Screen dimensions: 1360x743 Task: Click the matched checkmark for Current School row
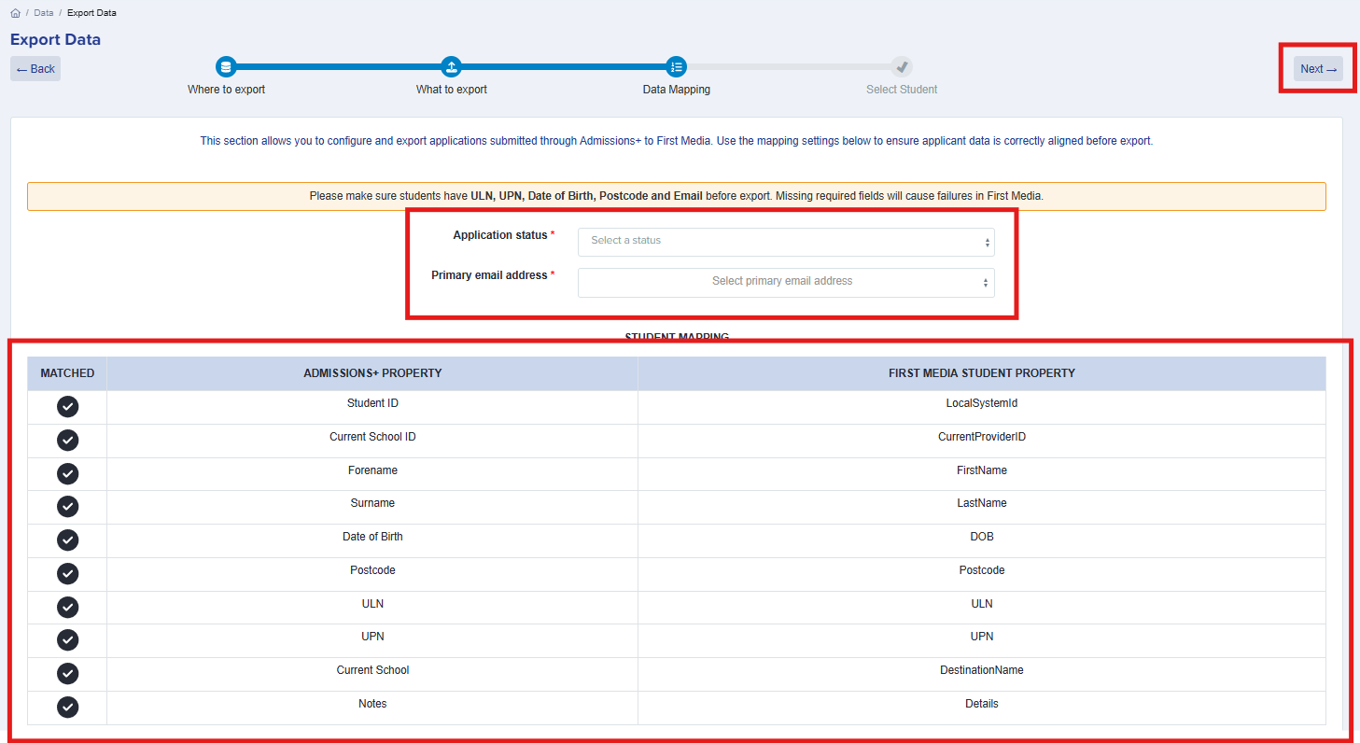[67, 674]
